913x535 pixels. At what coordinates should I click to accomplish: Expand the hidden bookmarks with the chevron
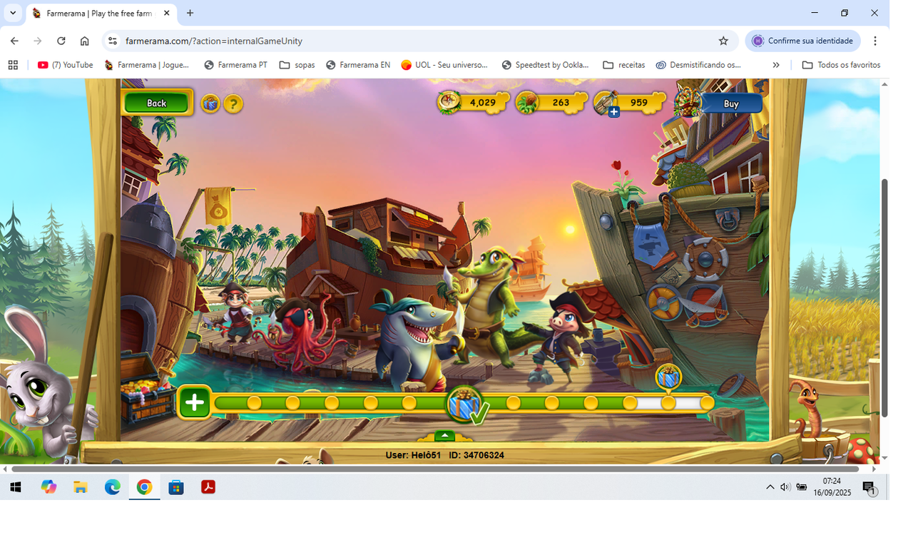click(776, 65)
